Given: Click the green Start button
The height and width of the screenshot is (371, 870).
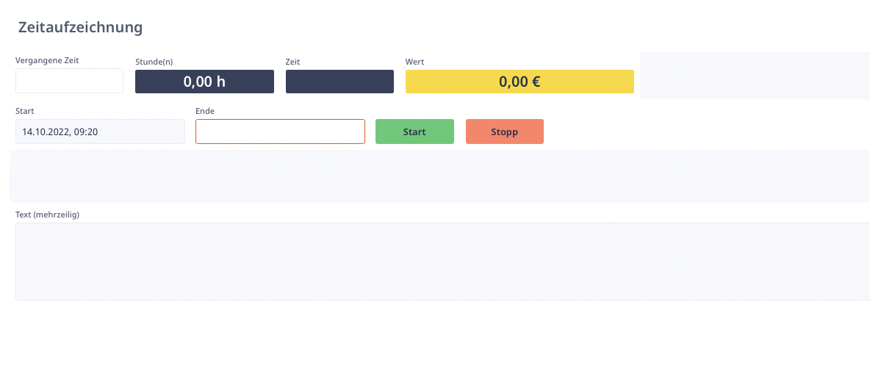Looking at the screenshot, I should pyautogui.click(x=414, y=132).
